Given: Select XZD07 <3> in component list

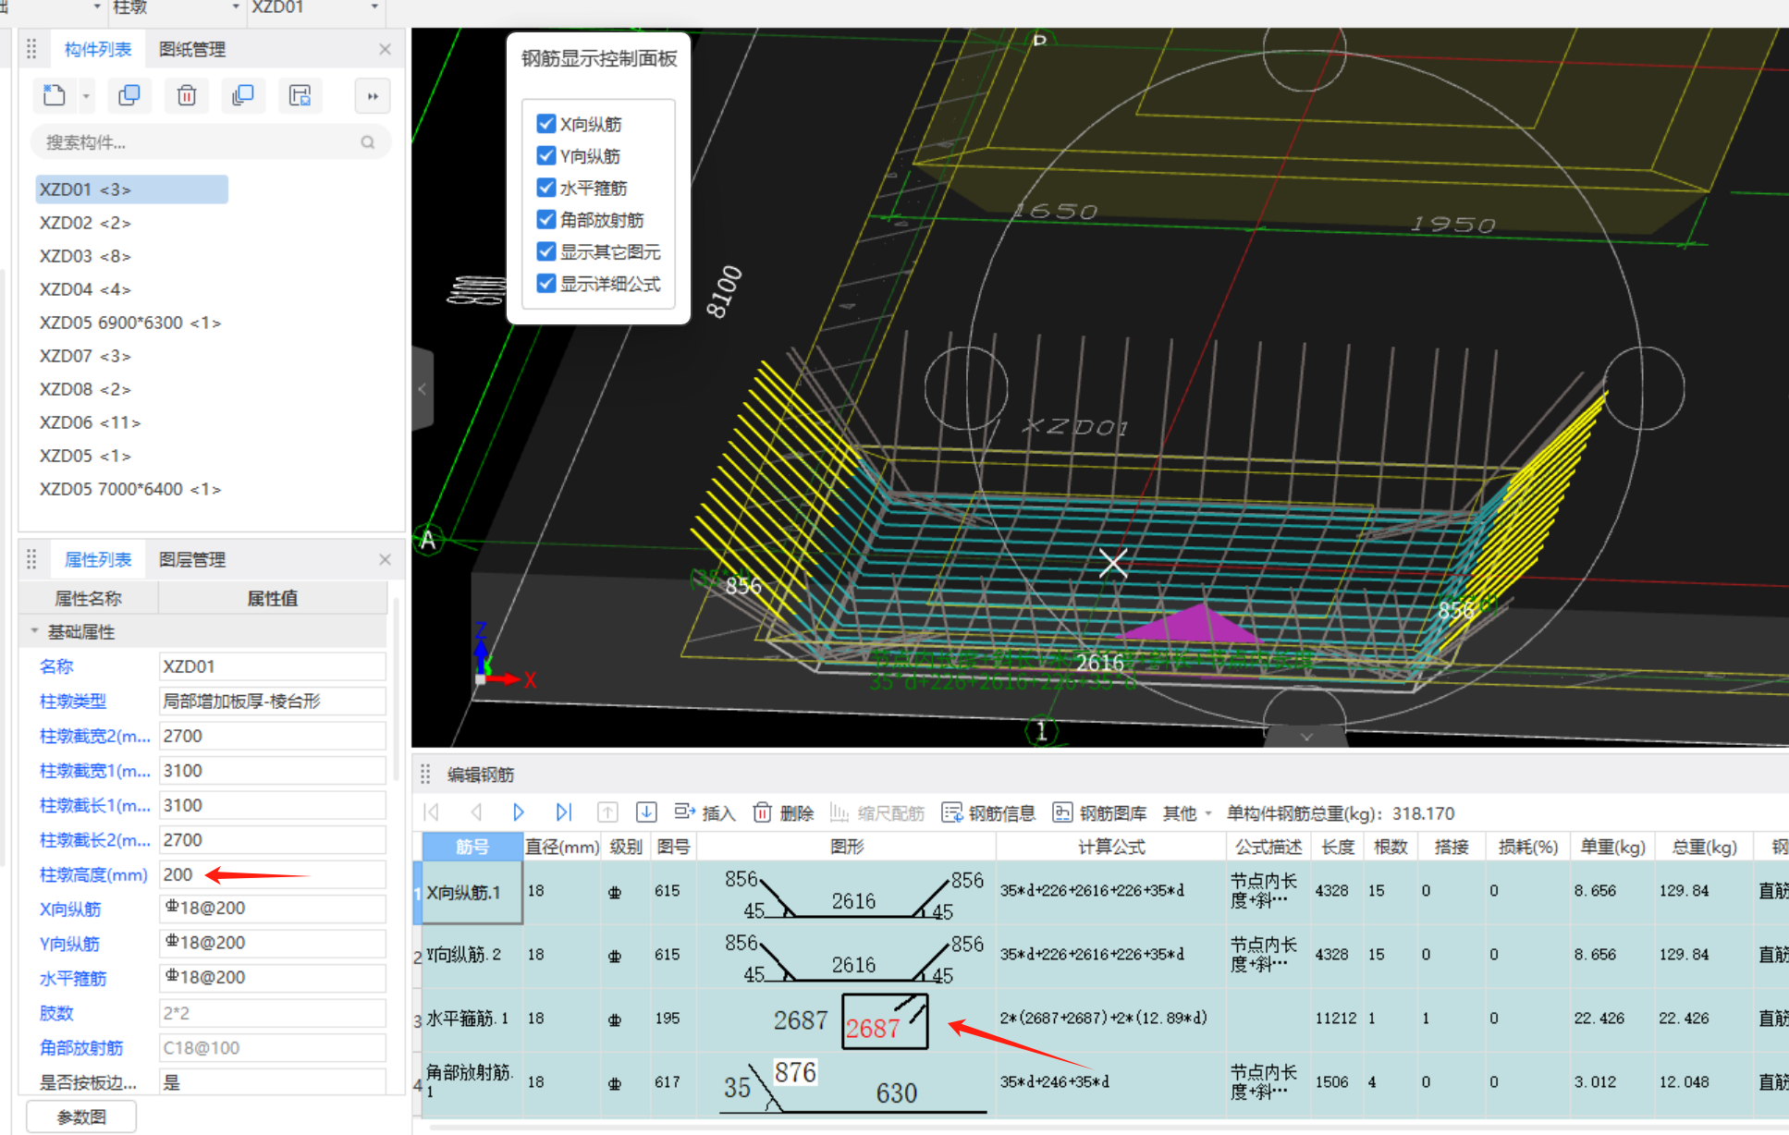Looking at the screenshot, I should point(85,356).
